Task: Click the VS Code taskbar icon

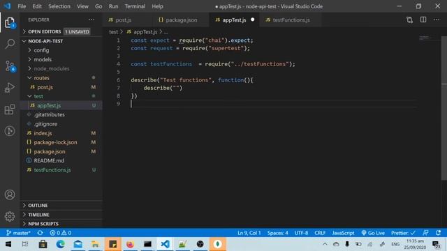Action: click(165, 244)
